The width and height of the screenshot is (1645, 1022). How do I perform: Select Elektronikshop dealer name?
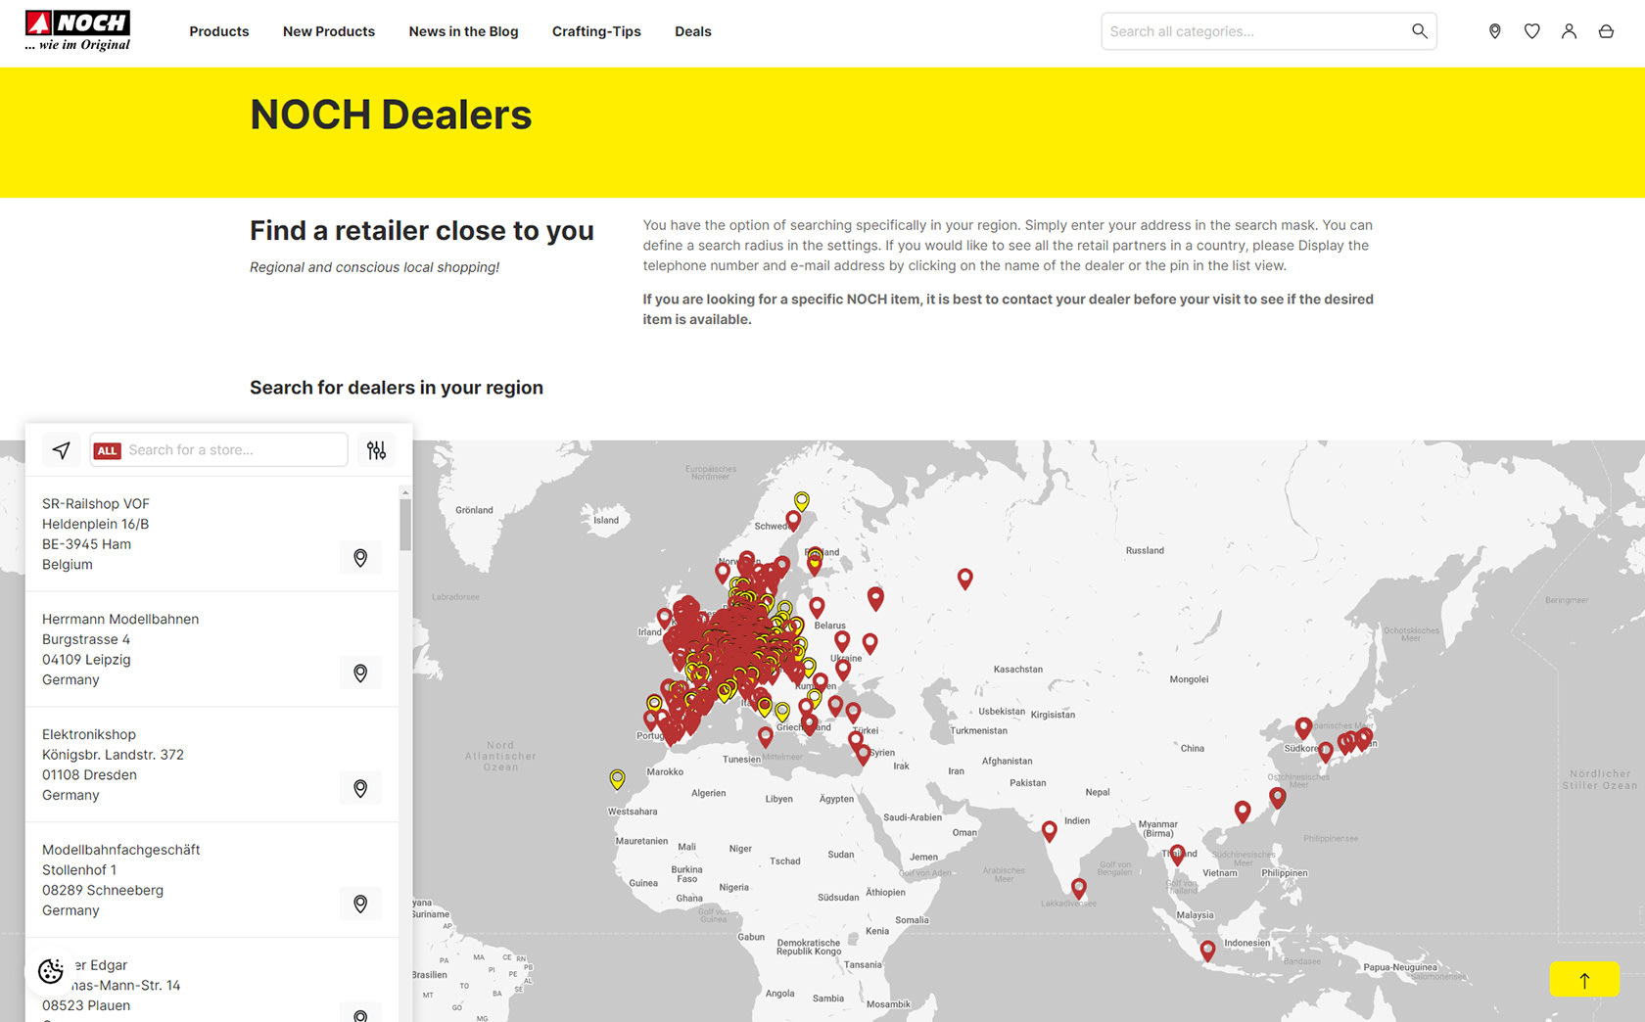coord(89,735)
